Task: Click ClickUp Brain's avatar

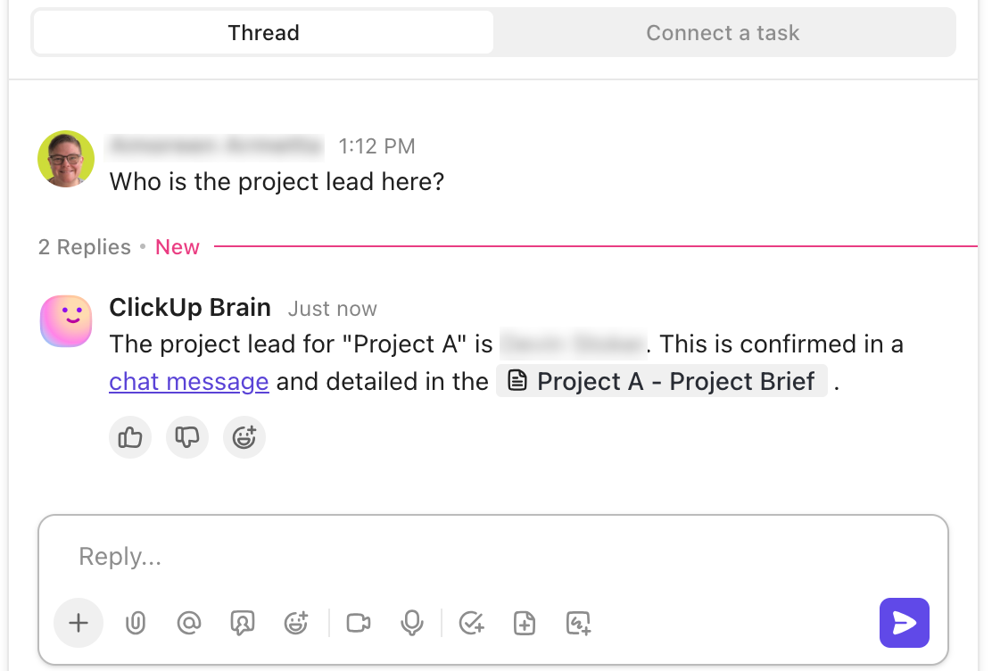Action: click(65, 320)
